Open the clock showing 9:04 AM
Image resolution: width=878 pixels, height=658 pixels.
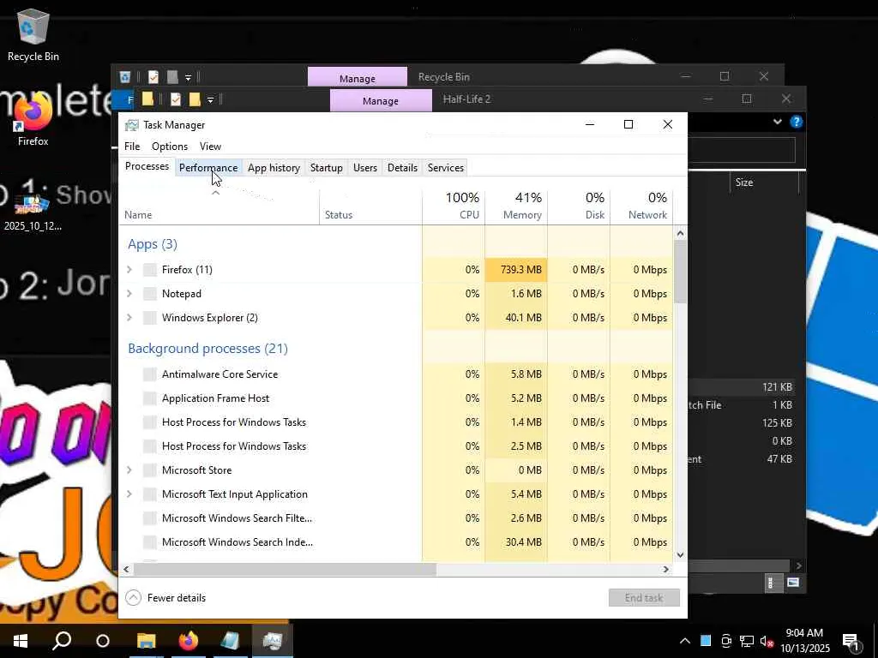[x=804, y=641]
